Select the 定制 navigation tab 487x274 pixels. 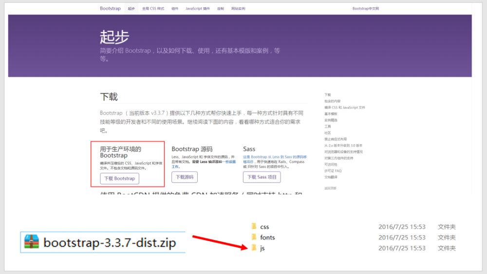[x=221, y=9]
